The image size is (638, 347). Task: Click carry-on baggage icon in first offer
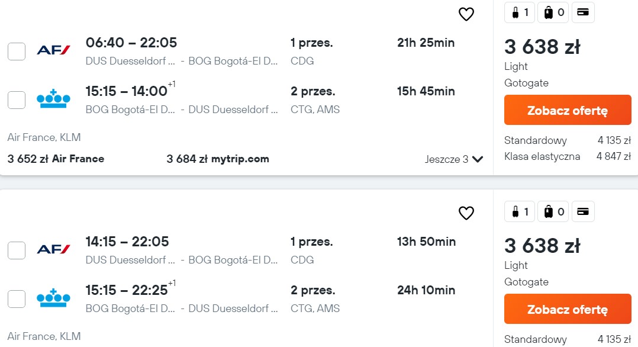tap(520, 12)
